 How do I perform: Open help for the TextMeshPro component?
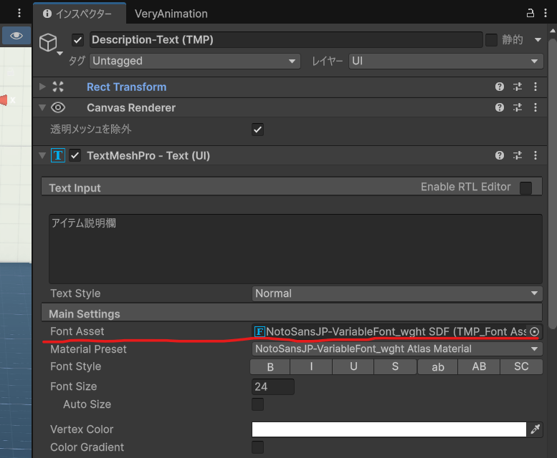[500, 155]
